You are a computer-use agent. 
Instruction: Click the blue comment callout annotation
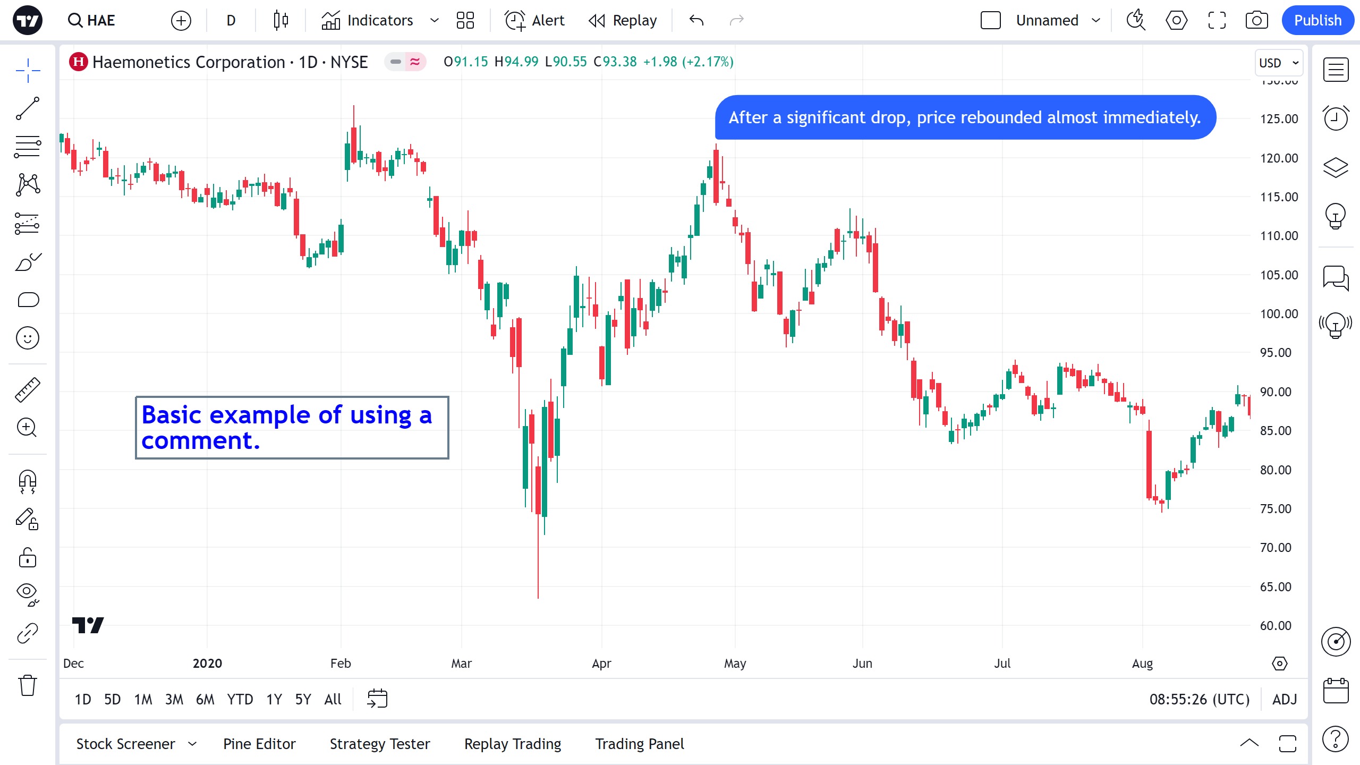(x=965, y=117)
